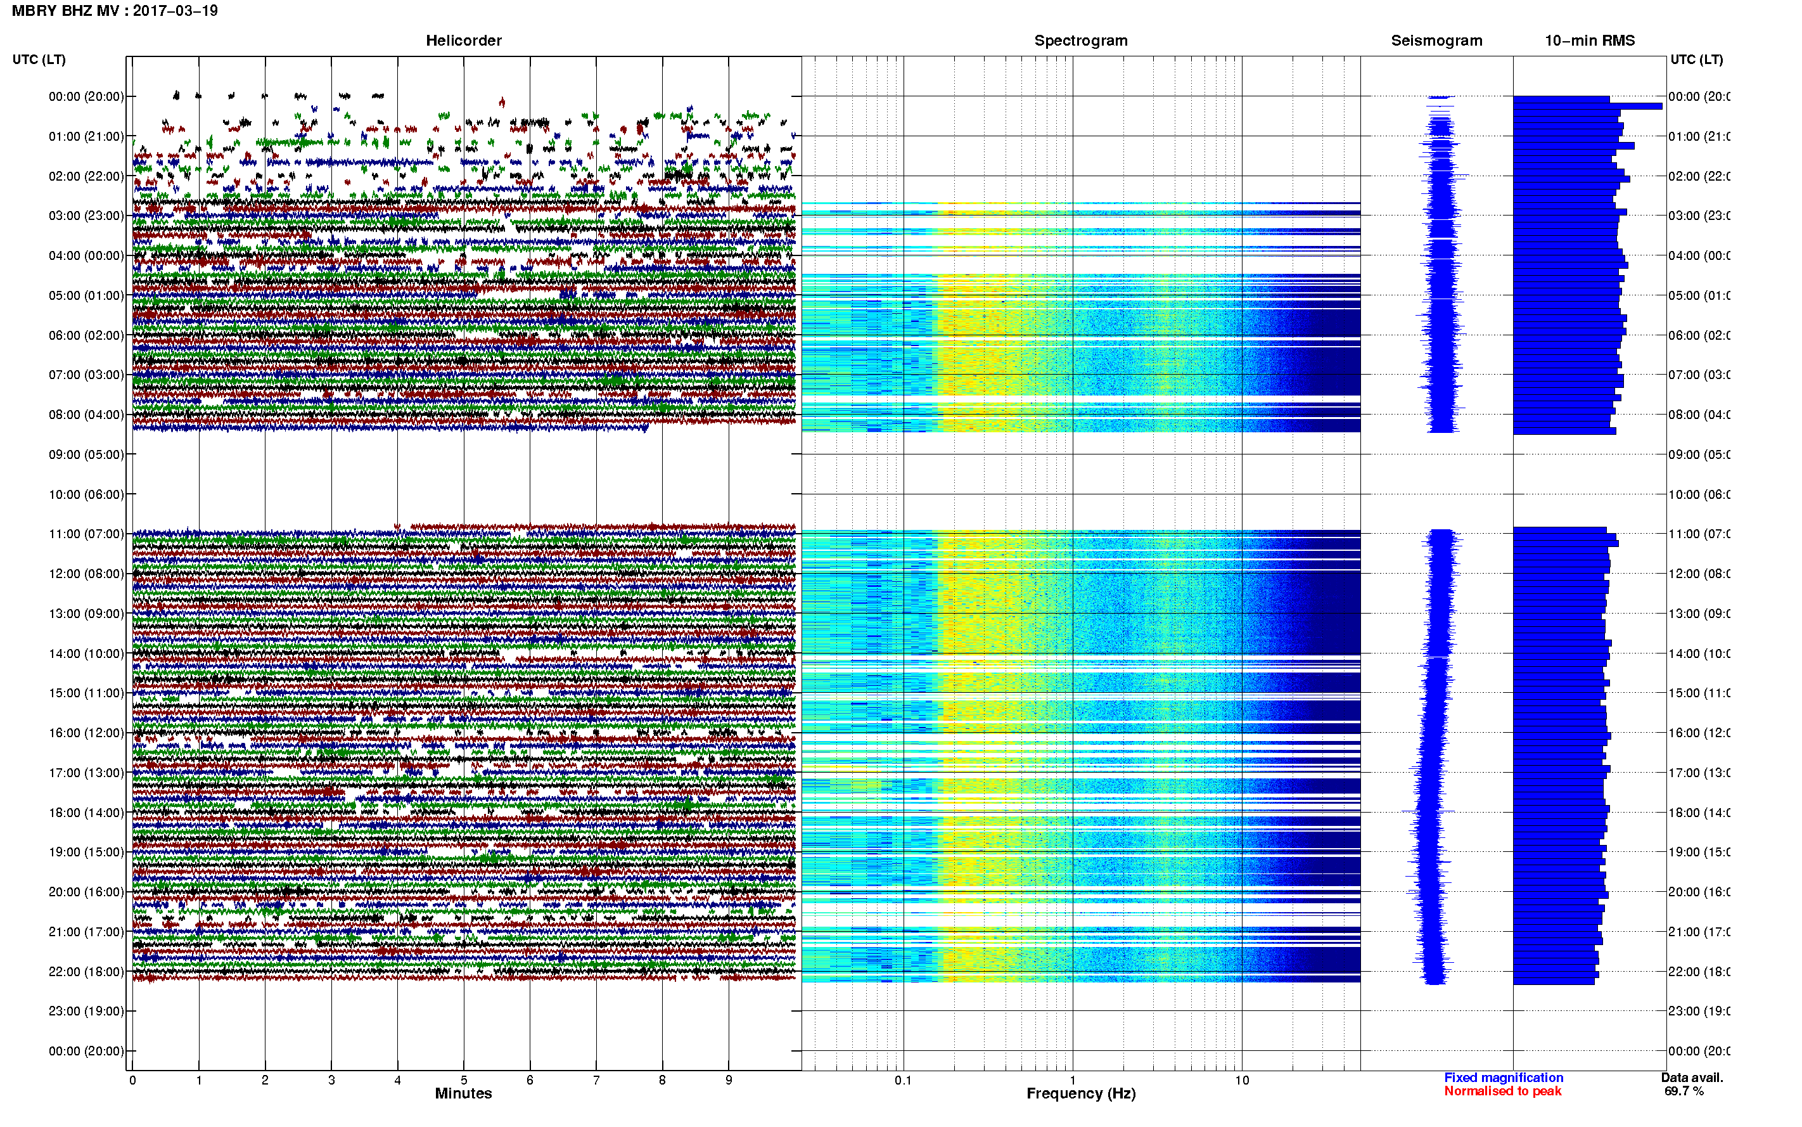Viewport: 1802px width, 1127px height.
Task: Select the left label "04:00 (00:00)"
Action: pyautogui.click(x=86, y=255)
